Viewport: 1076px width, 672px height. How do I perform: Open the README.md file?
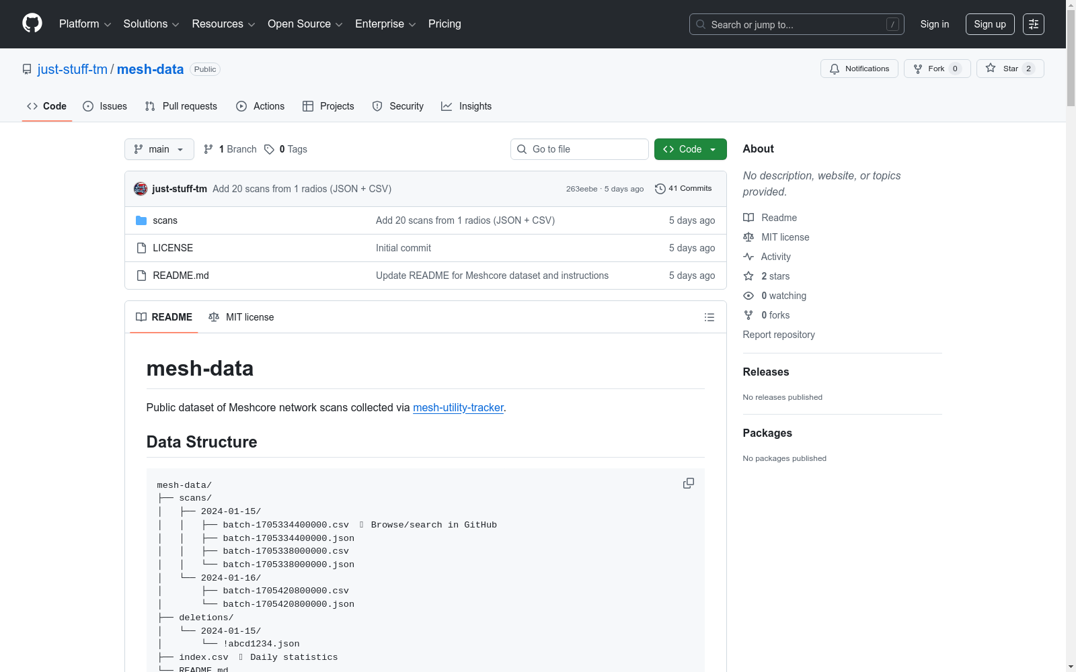(x=181, y=276)
